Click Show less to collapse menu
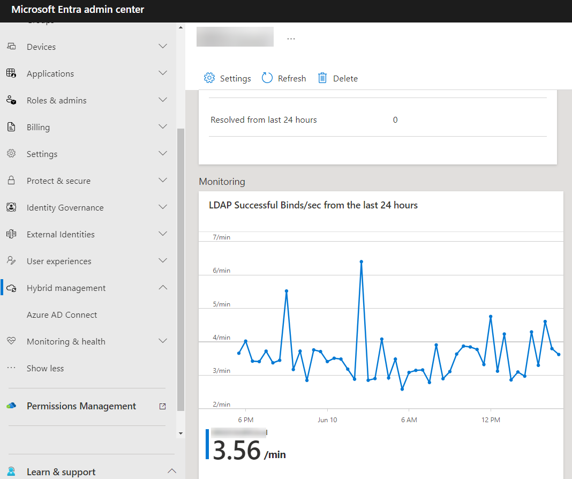The image size is (572, 479). coord(45,369)
